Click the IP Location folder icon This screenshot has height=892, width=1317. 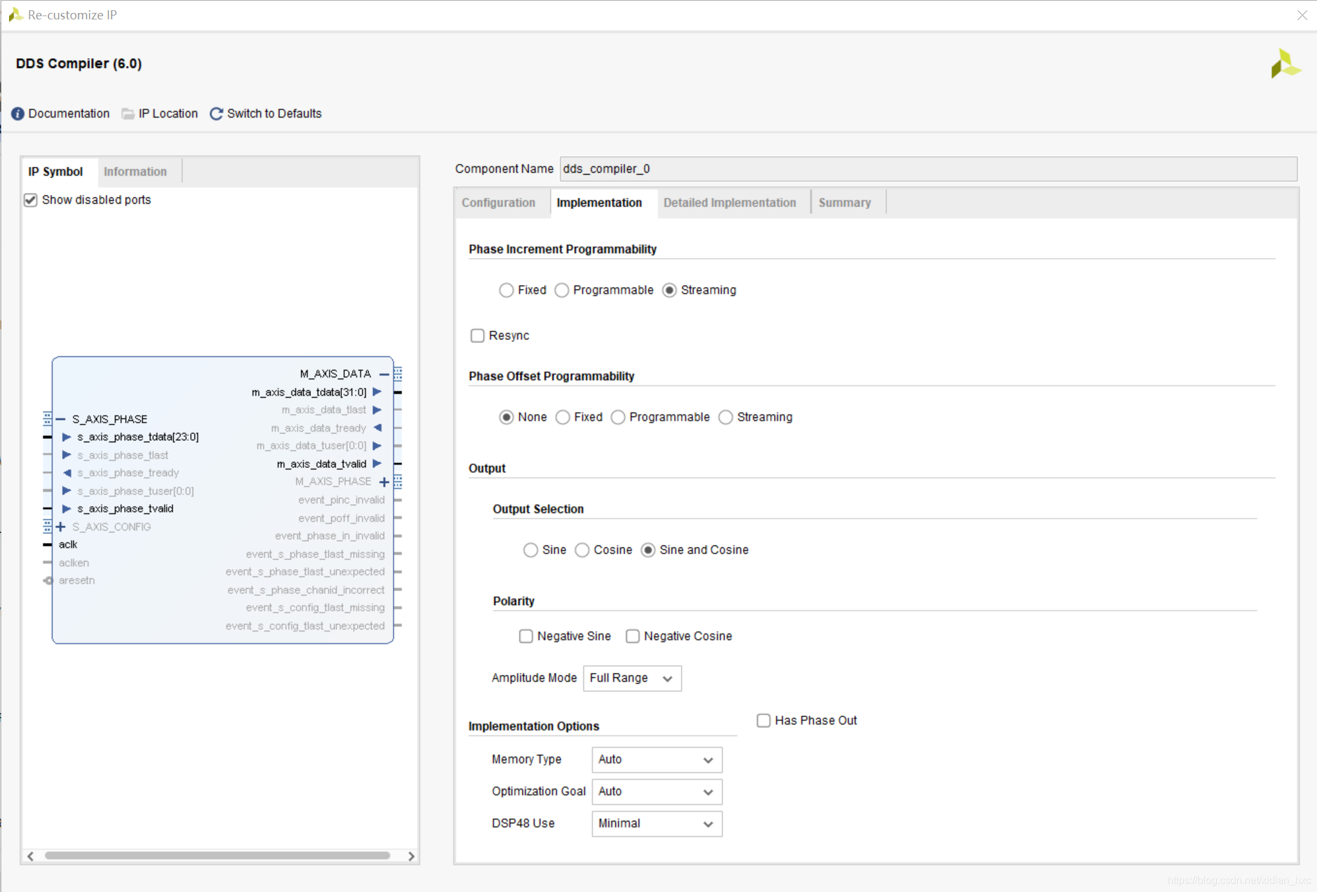pyautogui.click(x=128, y=114)
